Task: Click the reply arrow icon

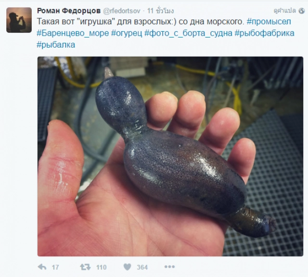Action: 42,267
